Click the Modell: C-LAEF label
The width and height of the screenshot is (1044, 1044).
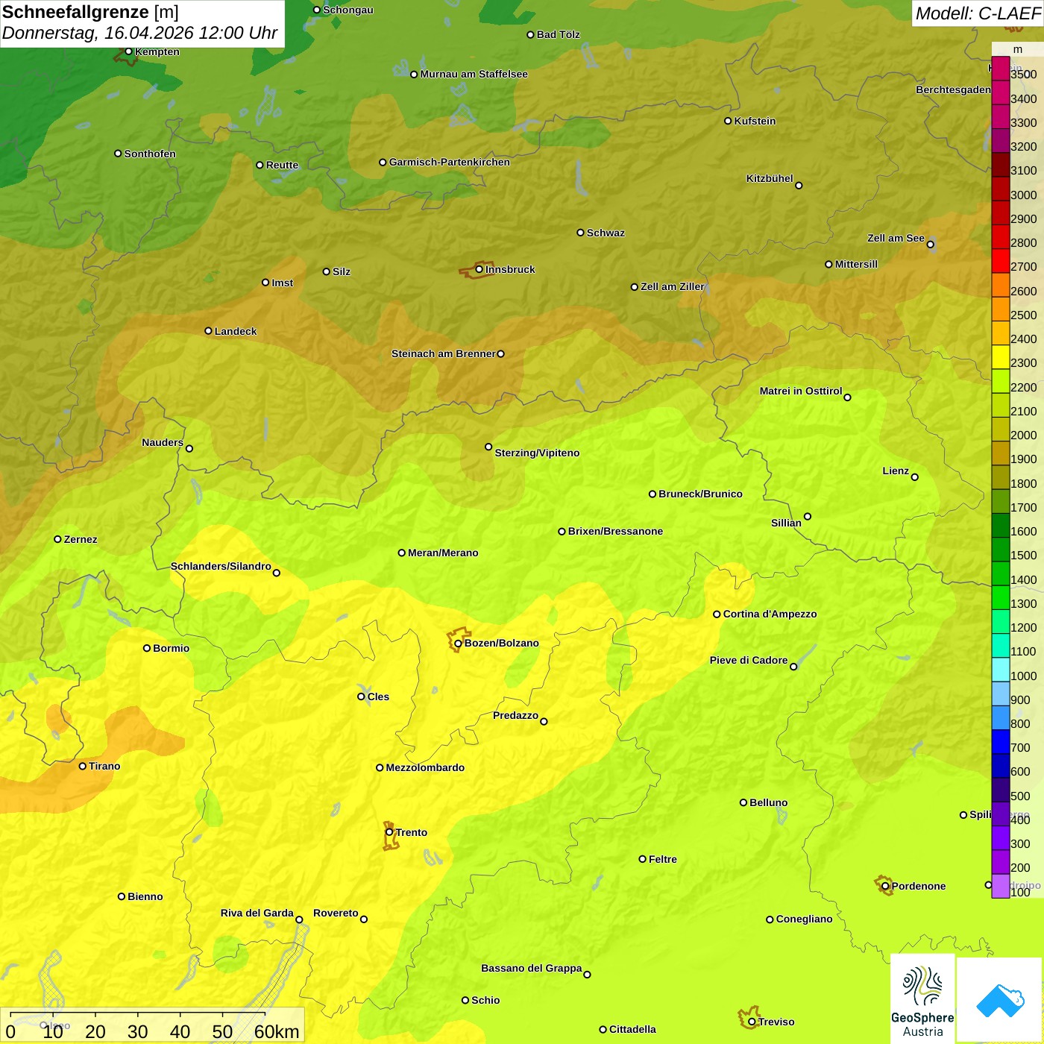[x=978, y=13]
